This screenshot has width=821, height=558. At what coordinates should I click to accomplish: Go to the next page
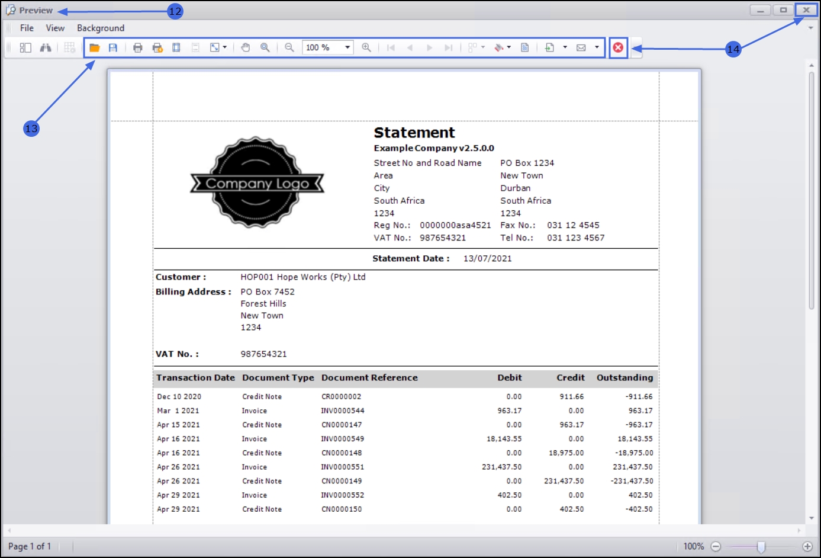(429, 47)
